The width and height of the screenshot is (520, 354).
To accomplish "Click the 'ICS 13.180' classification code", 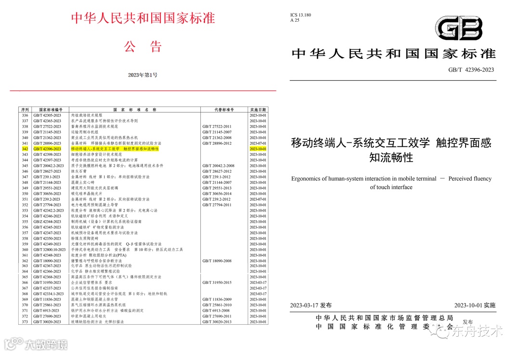I will [300, 15].
